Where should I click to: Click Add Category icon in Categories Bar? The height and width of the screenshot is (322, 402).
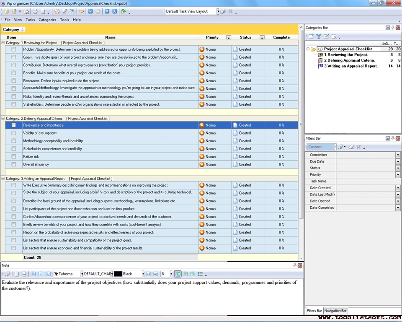[x=311, y=36]
